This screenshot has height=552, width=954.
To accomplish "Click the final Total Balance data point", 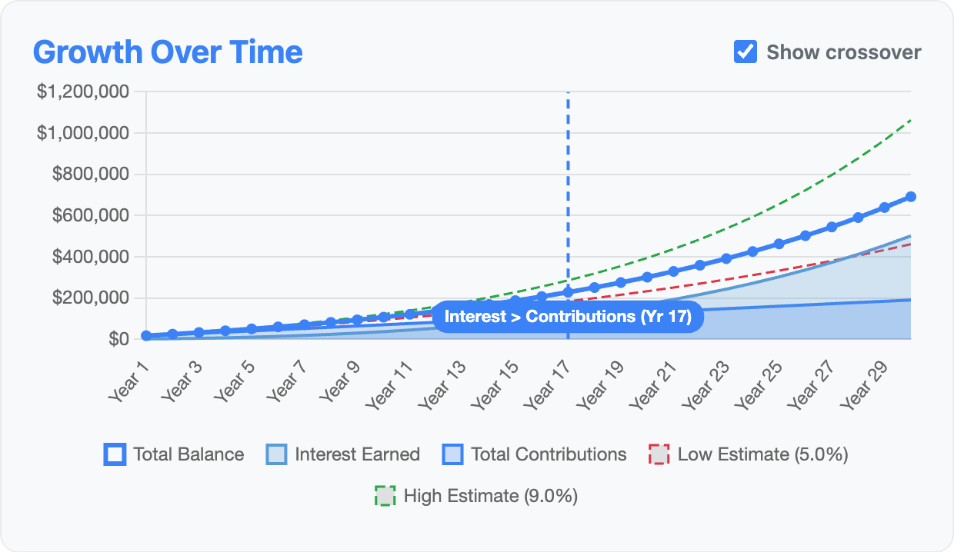I will coord(910,196).
